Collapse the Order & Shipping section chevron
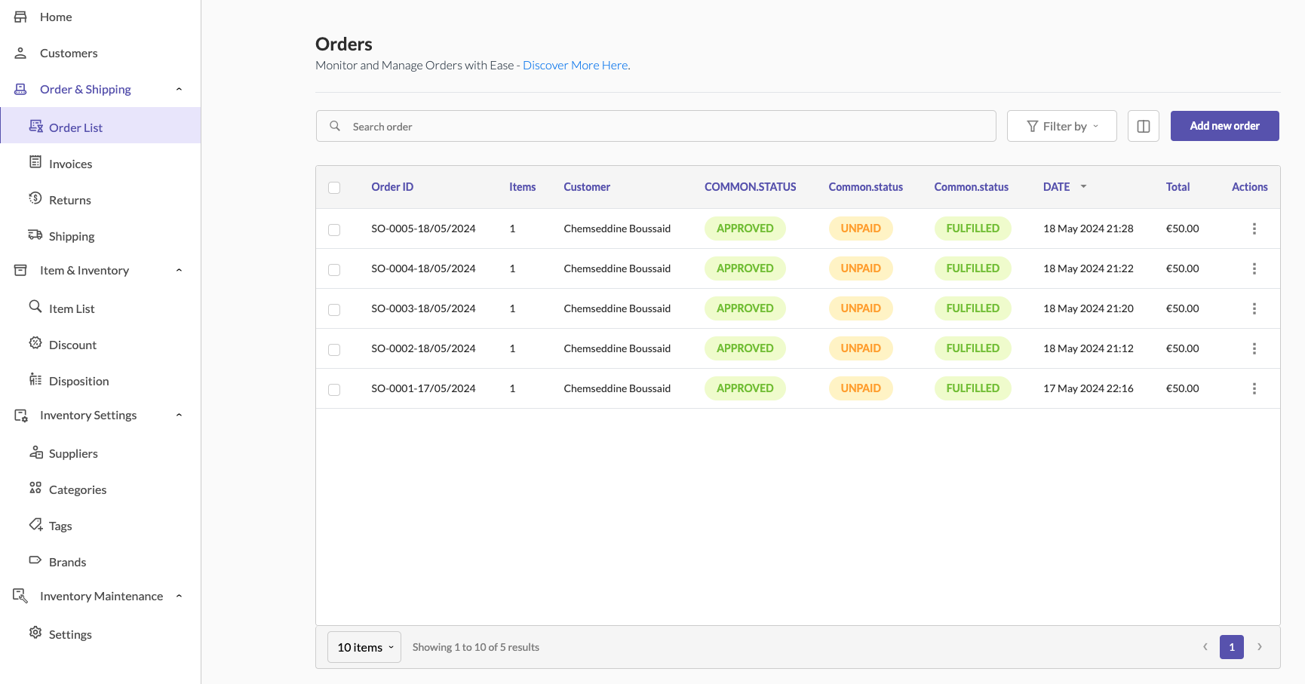 tap(179, 89)
